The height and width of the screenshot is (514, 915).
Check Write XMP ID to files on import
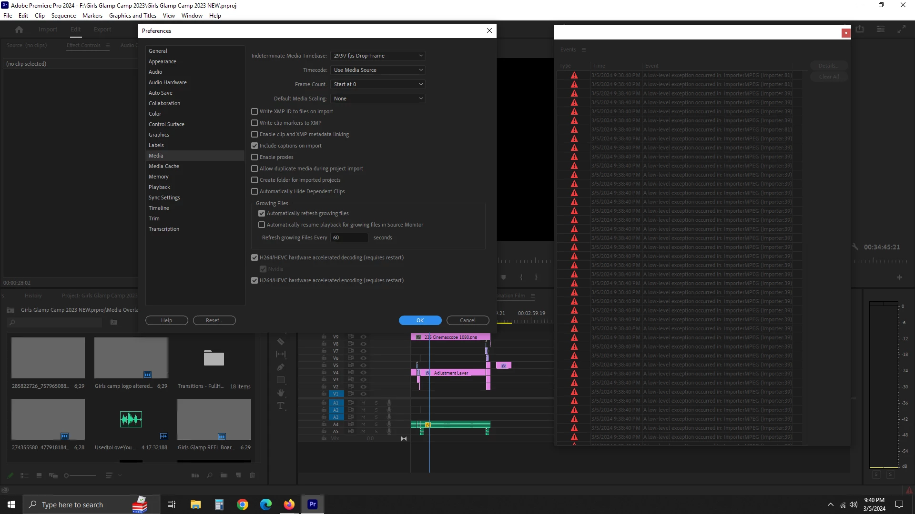(254, 111)
